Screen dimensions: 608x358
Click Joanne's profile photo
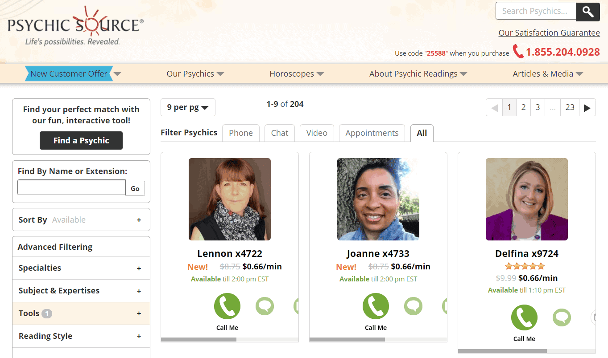coord(378,199)
